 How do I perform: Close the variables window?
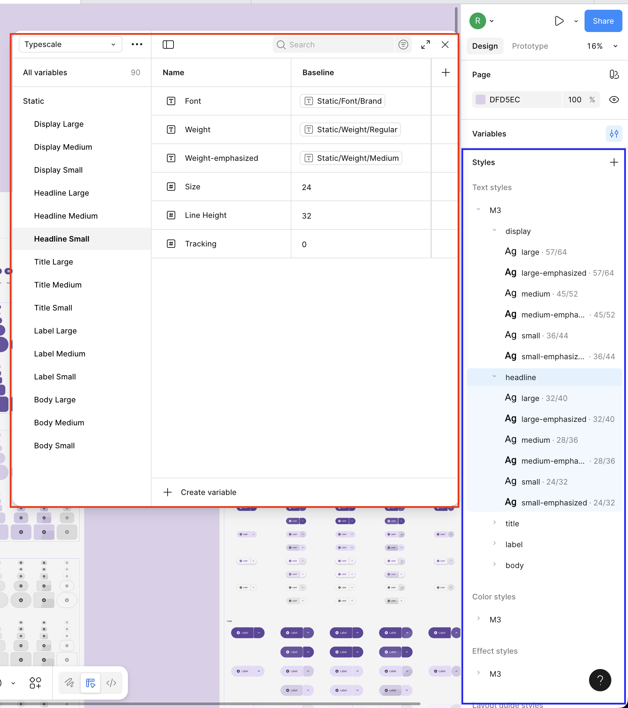445,45
